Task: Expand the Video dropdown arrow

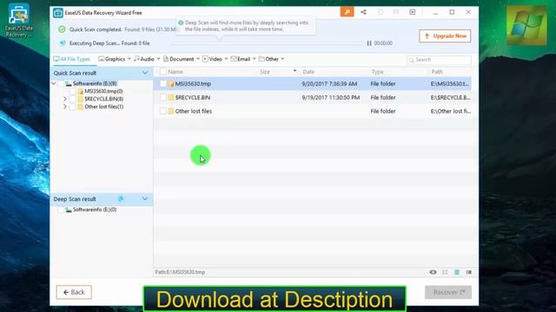Action: click(226, 59)
